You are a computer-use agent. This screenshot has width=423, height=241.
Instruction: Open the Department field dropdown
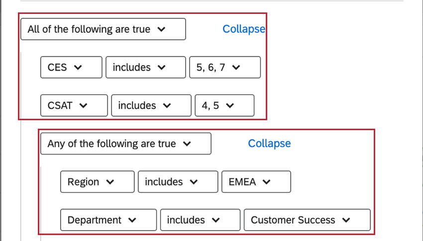tap(108, 220)
